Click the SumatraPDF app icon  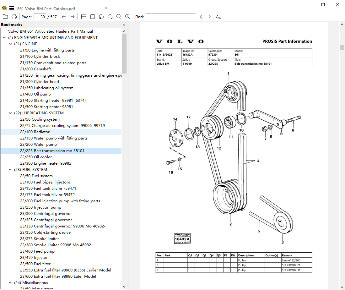(4, 8)
